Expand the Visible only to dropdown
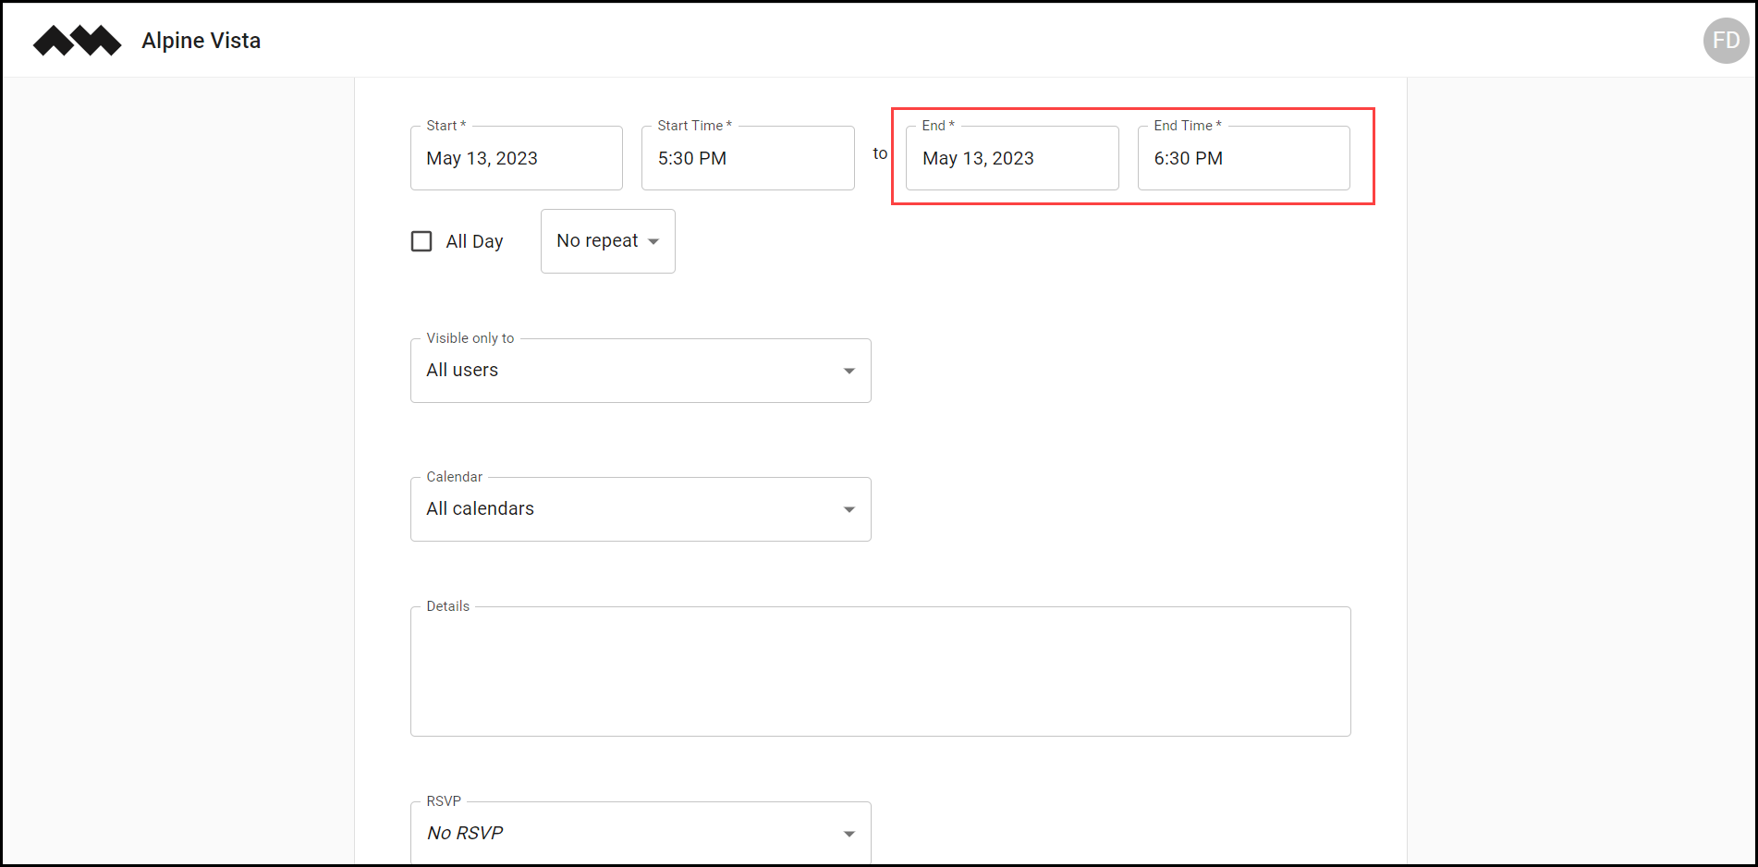Viewport: 1758px width, 867px height. pos(641,371)
